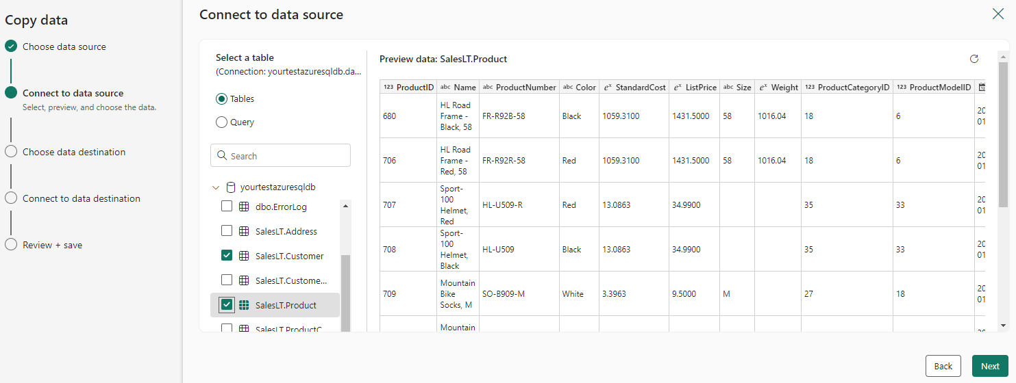Click the table icon for SalesLT.Customer

[x=244, y=256]
